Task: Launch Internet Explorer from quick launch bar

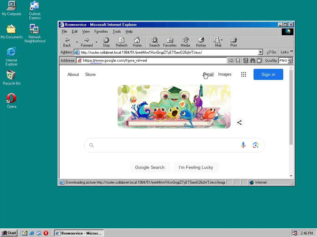Action: (x=32, y=233)
